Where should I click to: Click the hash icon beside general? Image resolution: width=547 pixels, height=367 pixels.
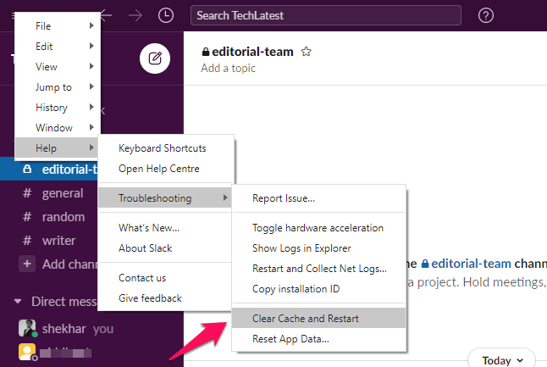pos(27,193)
